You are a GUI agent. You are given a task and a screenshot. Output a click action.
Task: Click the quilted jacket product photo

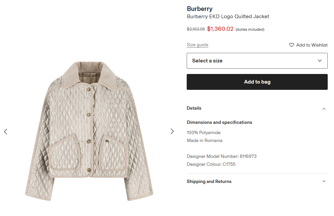click(x=89, y=131)
